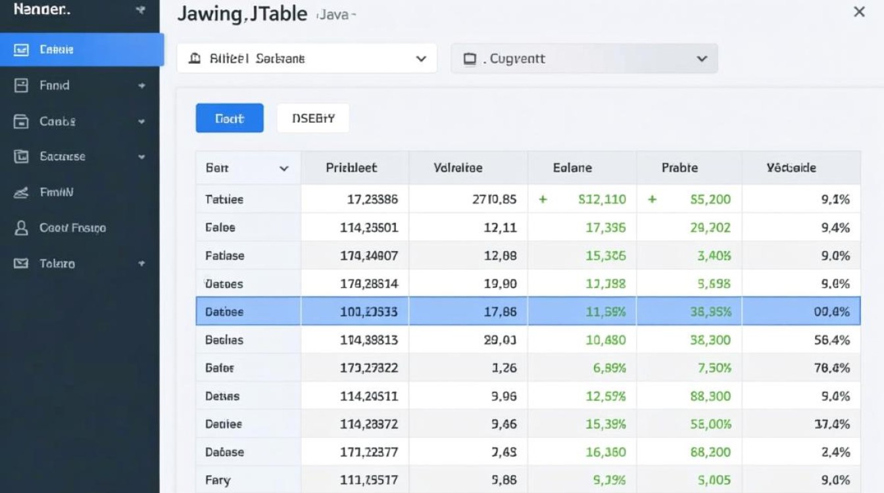Click the Canbs sidebar icon
The height and width of the screenshot is (493, 884).
tap(21, 122)
